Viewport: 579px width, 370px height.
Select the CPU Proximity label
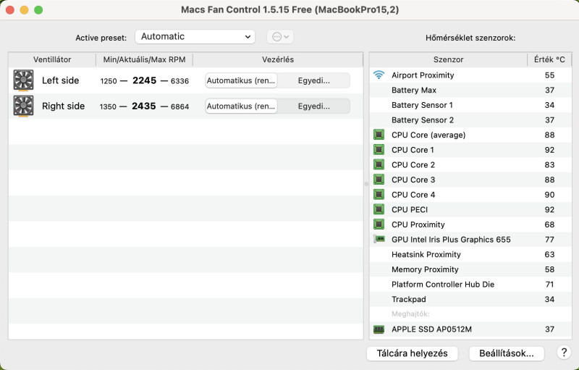pos(418,224)
